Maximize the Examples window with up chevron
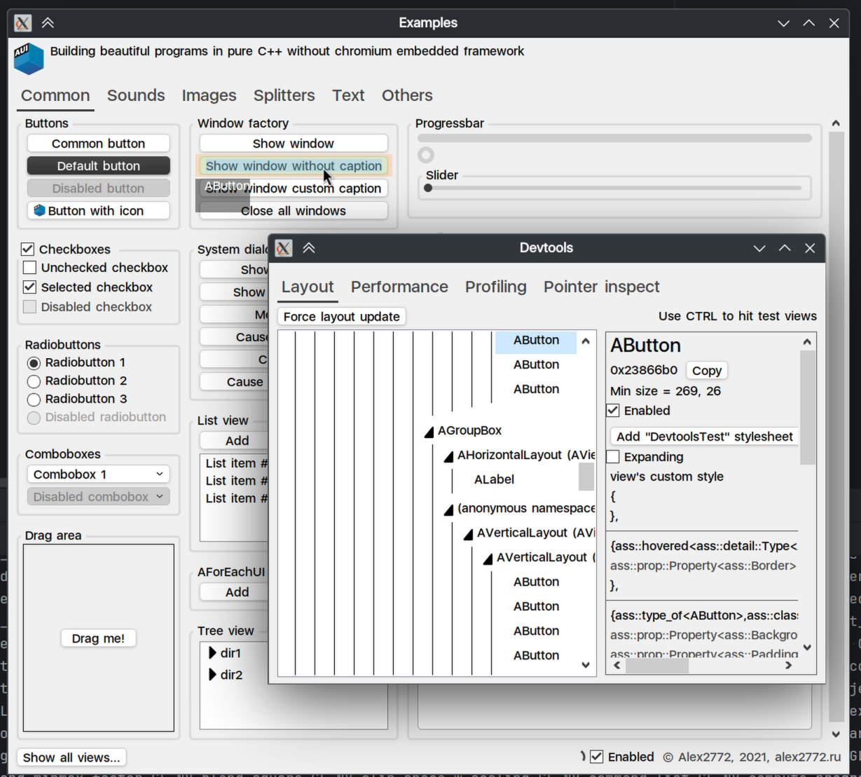 pos(809,23)
